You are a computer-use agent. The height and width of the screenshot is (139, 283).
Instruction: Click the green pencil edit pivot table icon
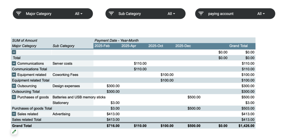point(14,132)
